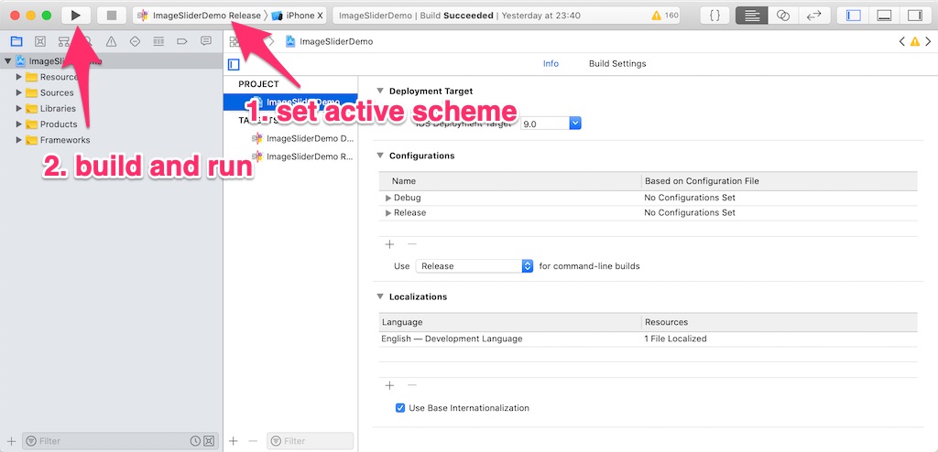
Task: Open the warnings indicator showing 160
Action: coord(665,16)
